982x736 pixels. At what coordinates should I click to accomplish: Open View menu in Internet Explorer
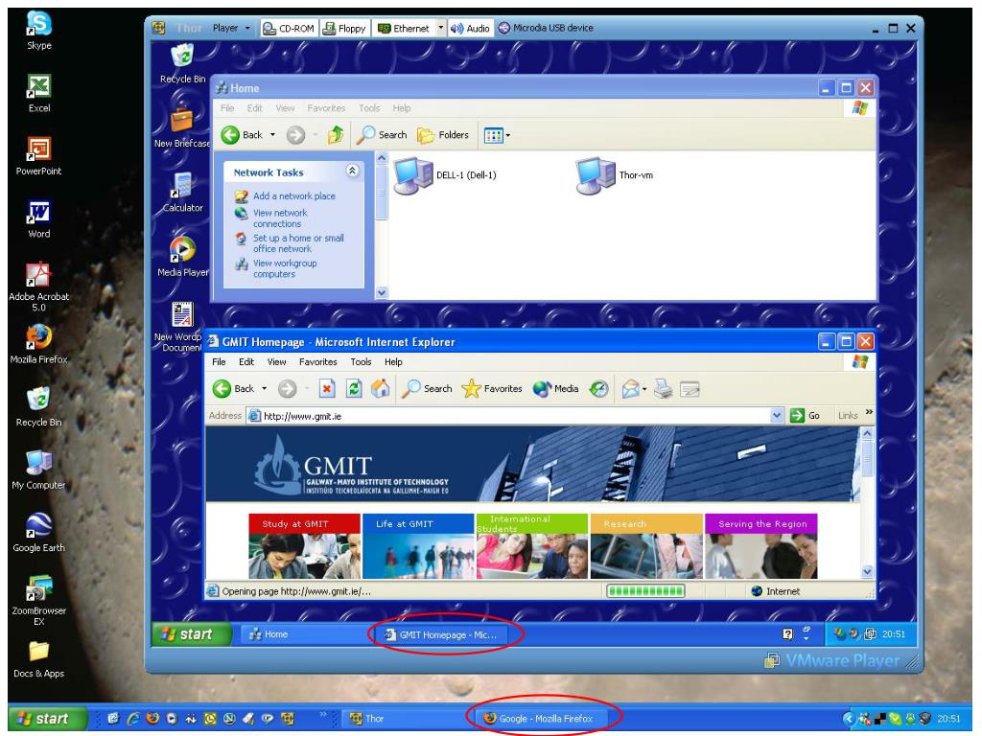click(x=276, y=361)
